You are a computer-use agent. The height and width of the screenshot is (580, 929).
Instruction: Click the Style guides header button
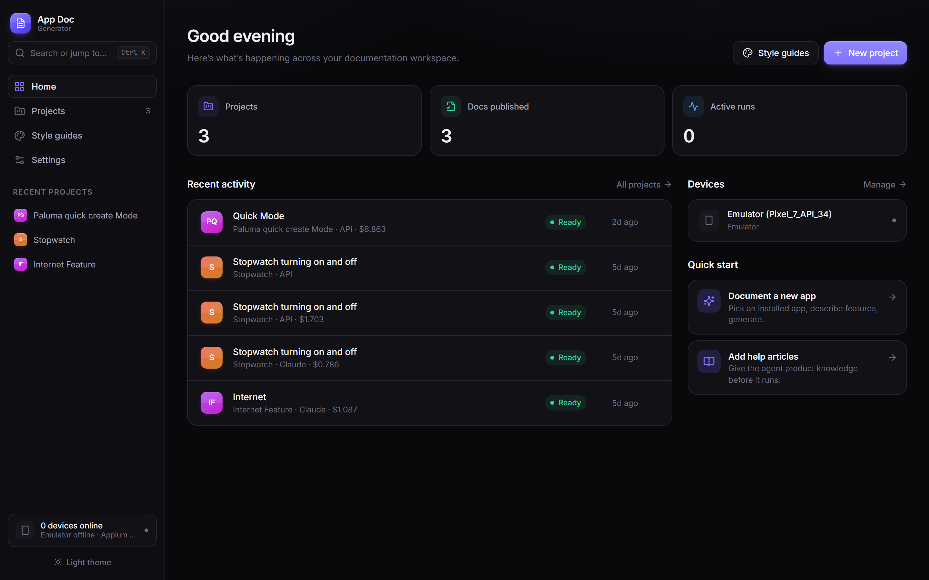tap(775, 53)
